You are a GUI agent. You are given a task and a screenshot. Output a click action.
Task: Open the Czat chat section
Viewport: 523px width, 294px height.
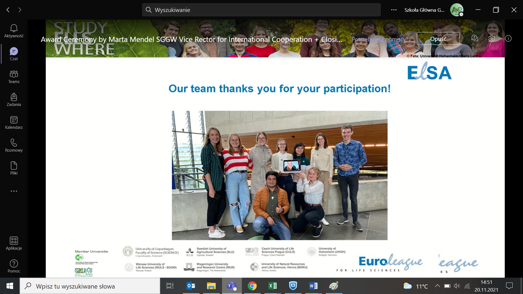(14, 54)
